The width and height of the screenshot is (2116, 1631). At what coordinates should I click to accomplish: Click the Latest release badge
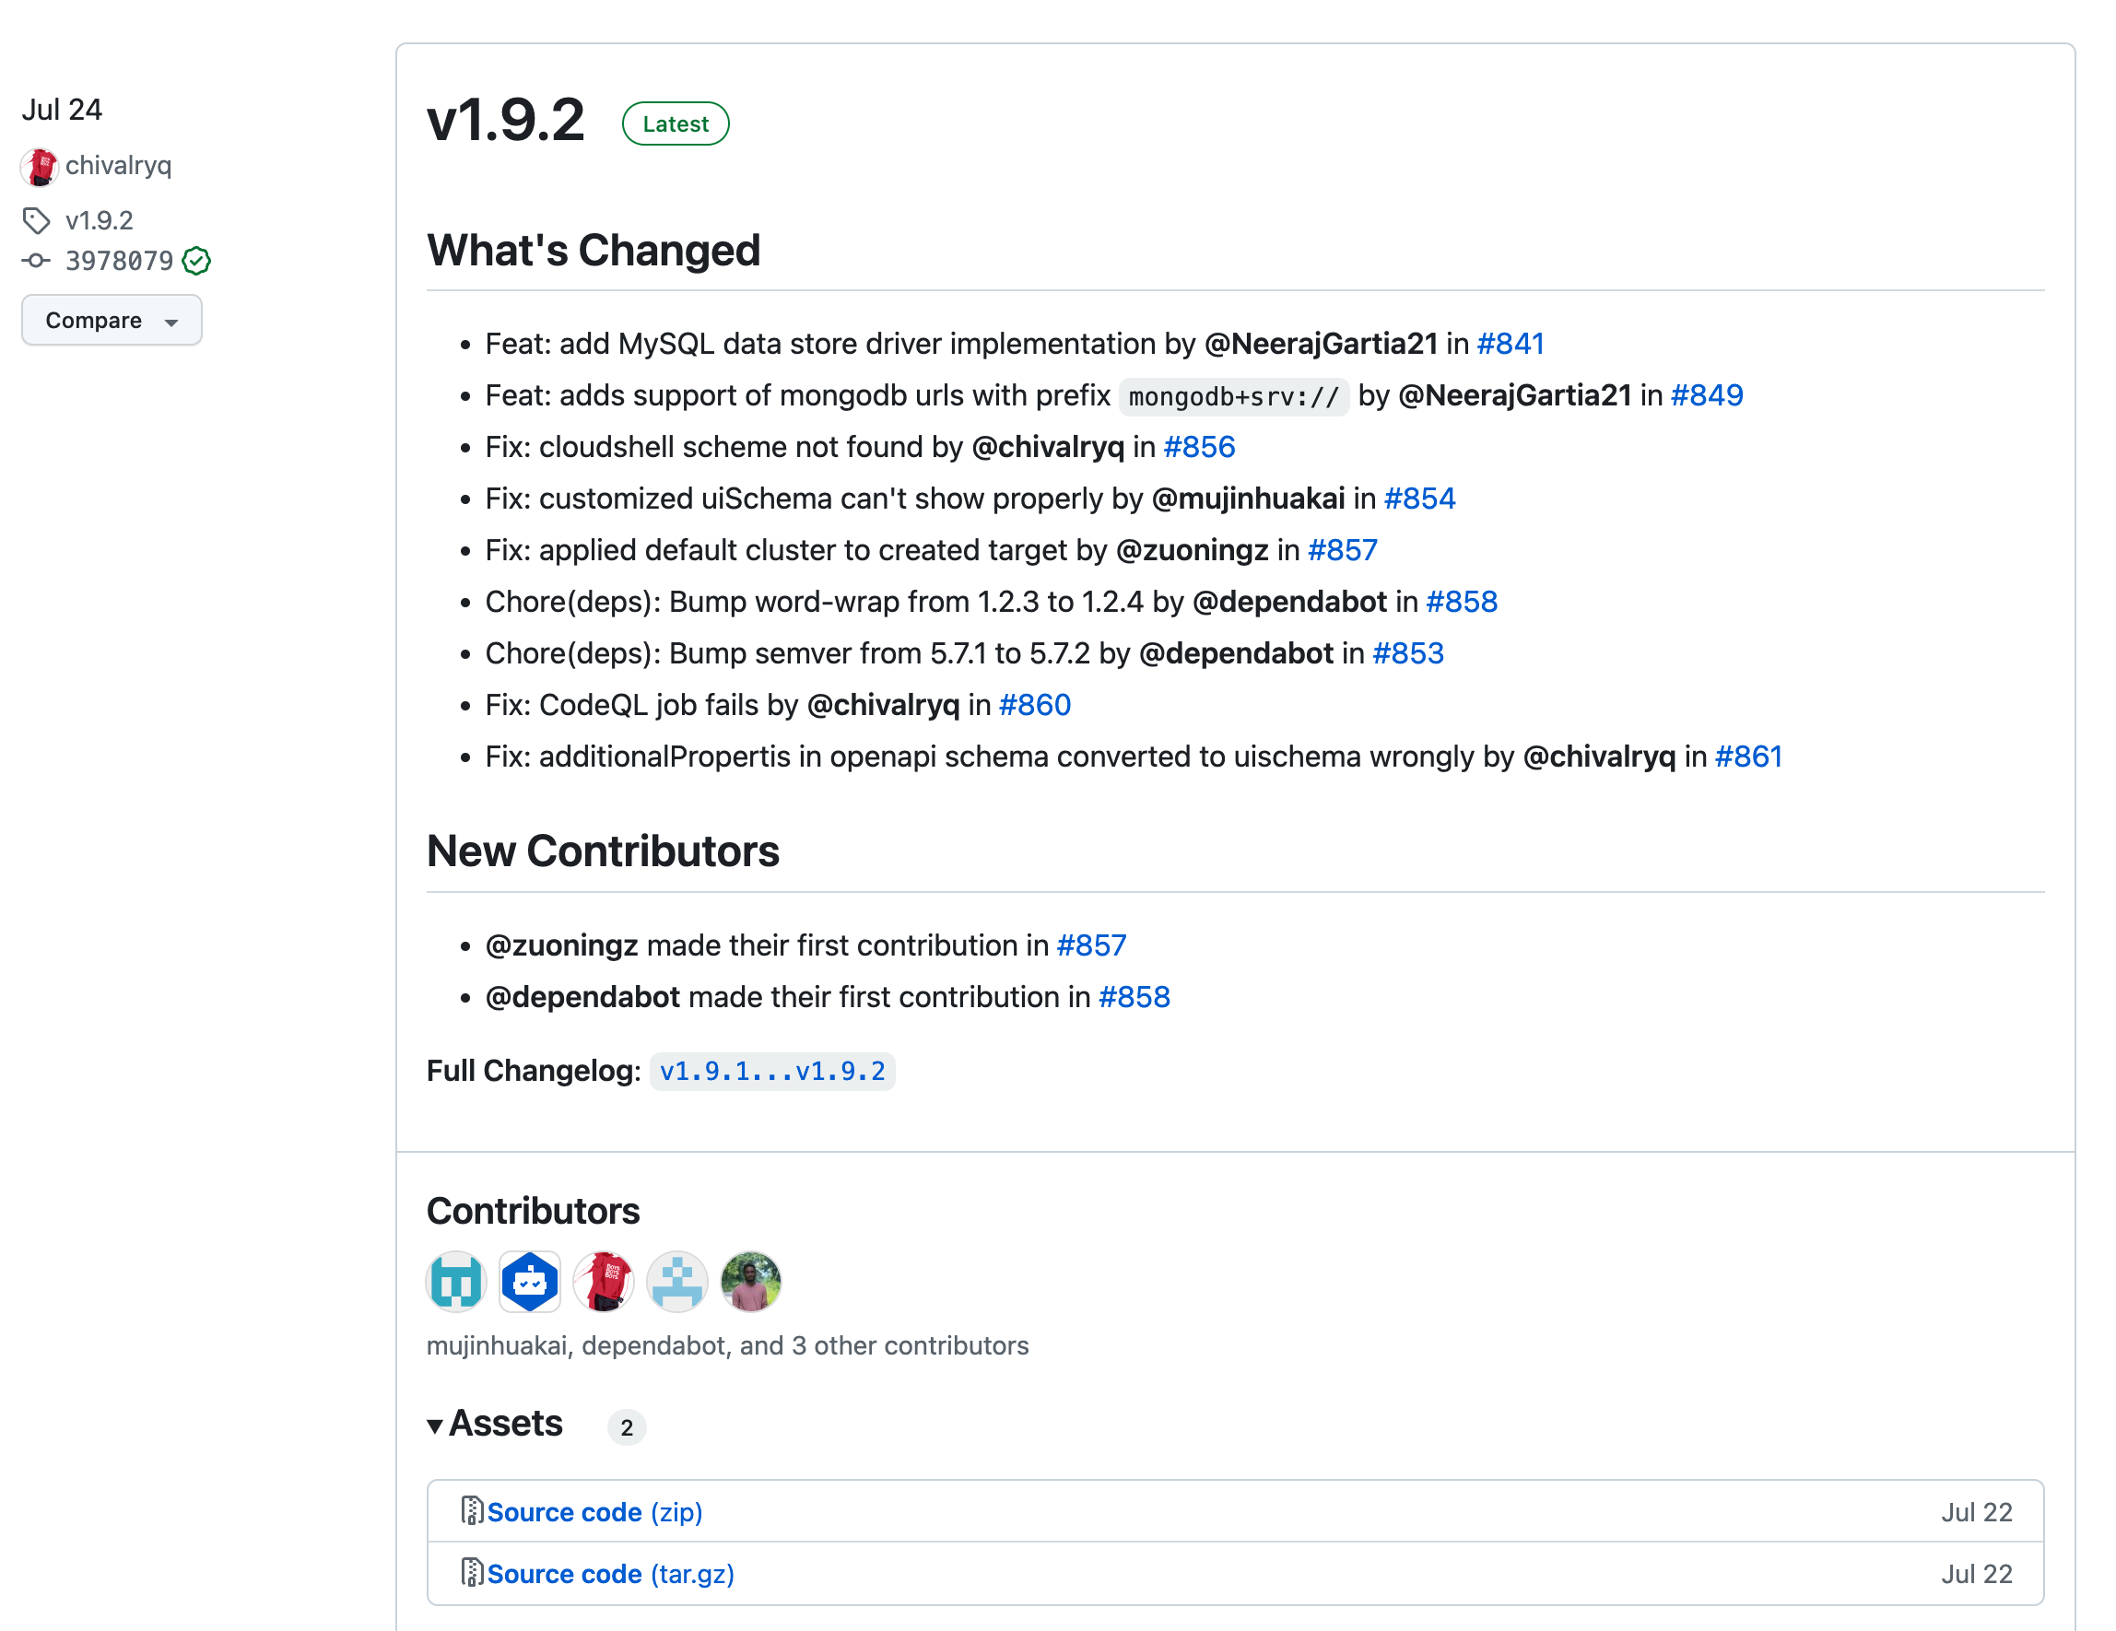pos(676,124)
